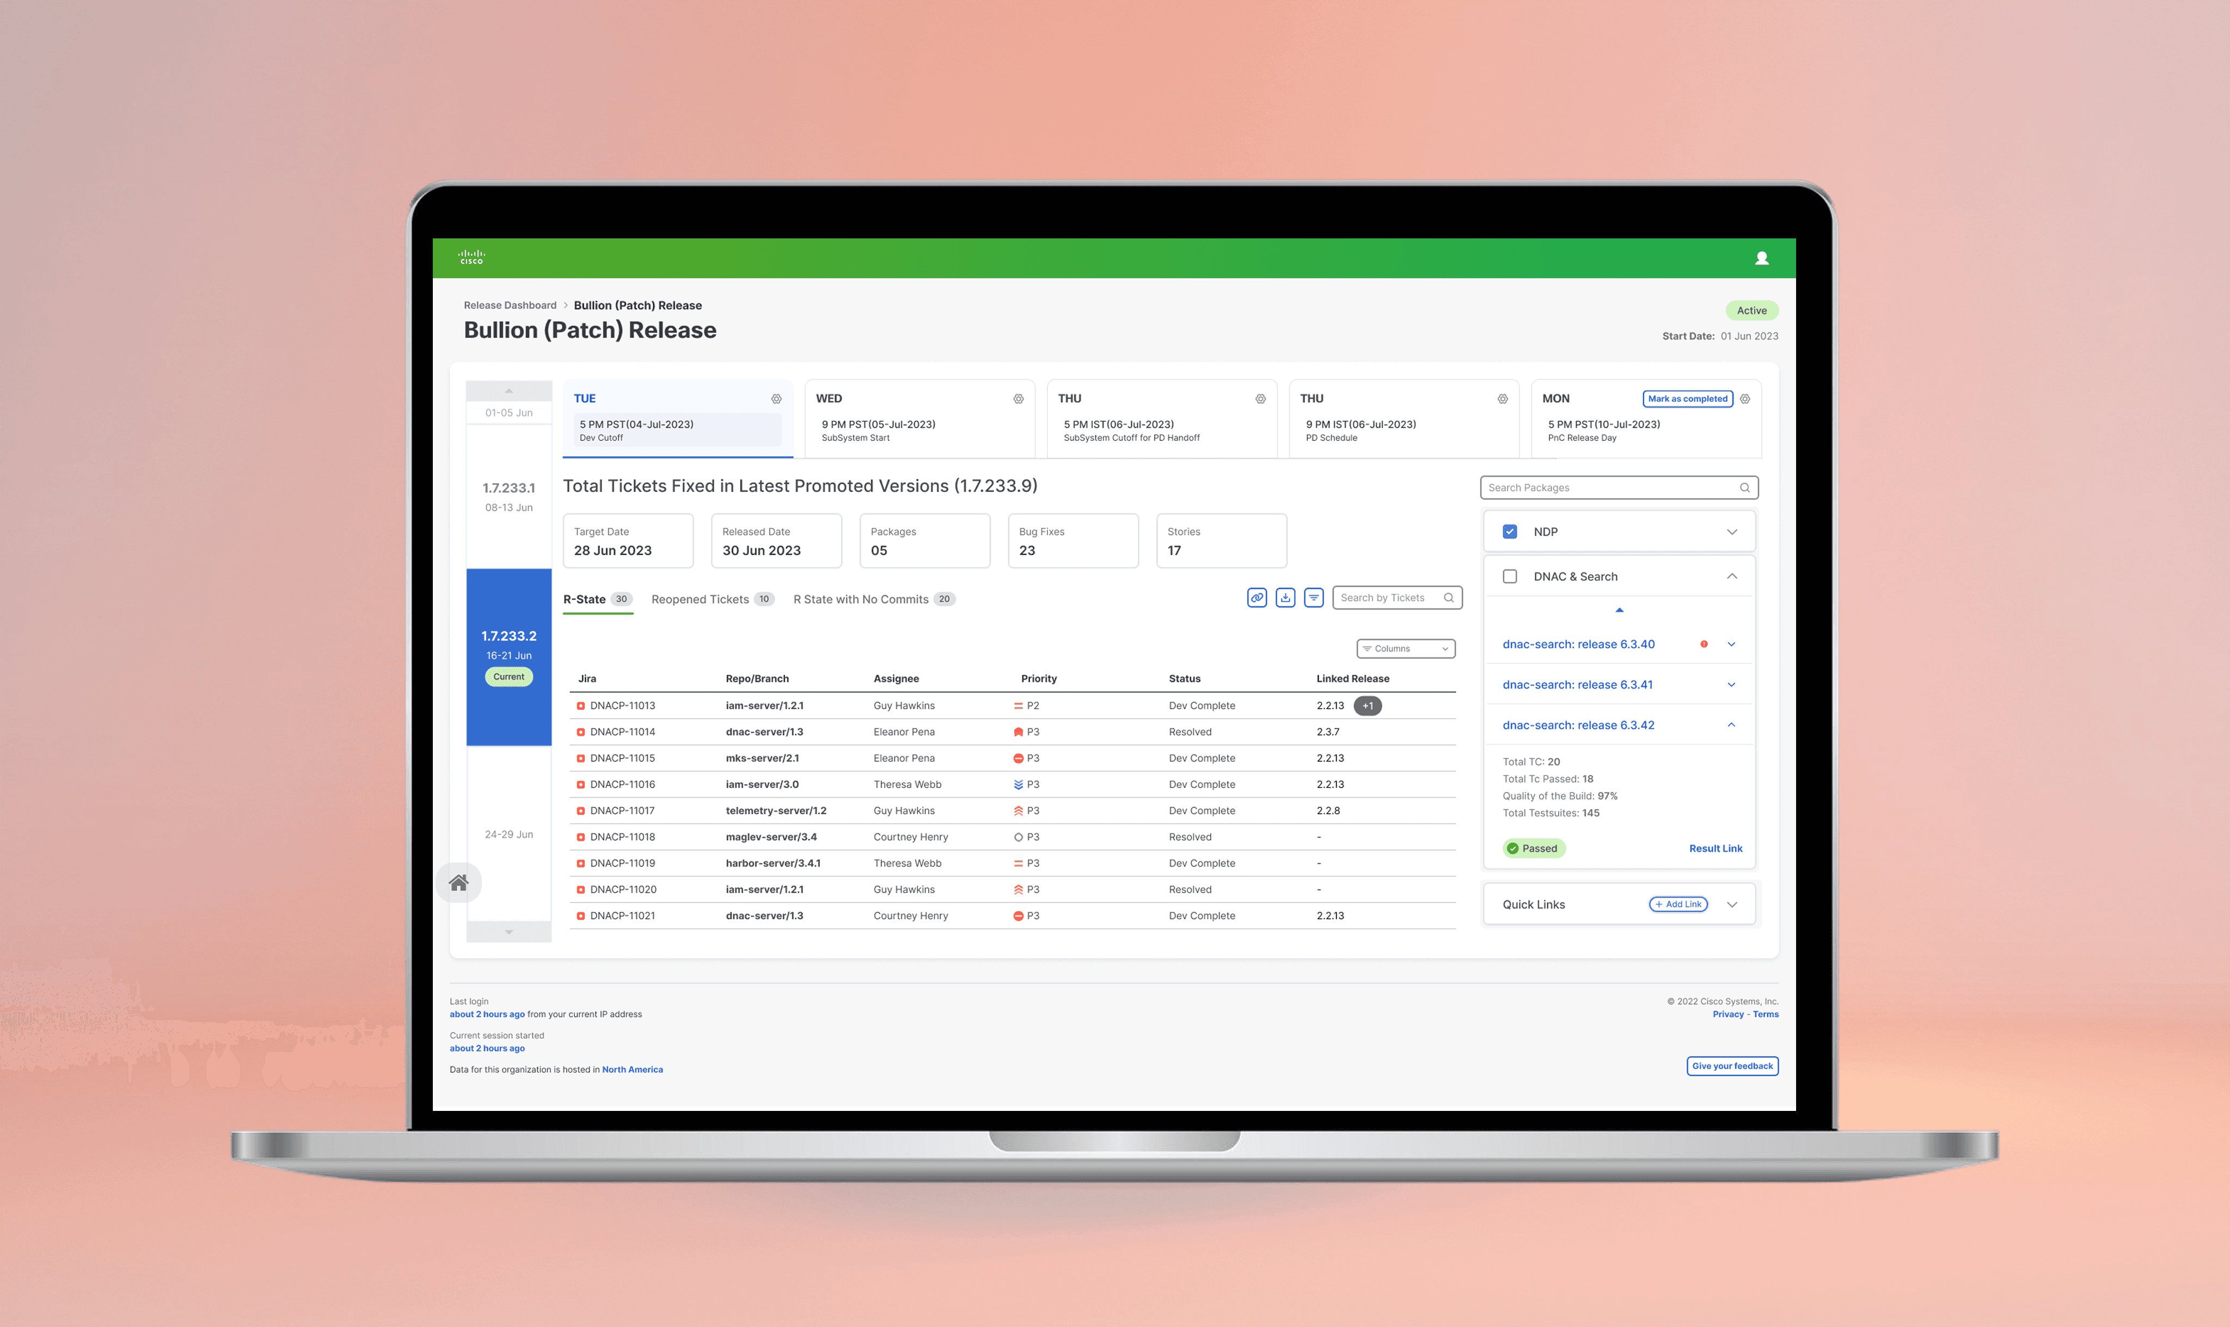This screenshot has width=2230, height=1327.
Task: Open the user profile icon
Action: [x=1761, y=259]
